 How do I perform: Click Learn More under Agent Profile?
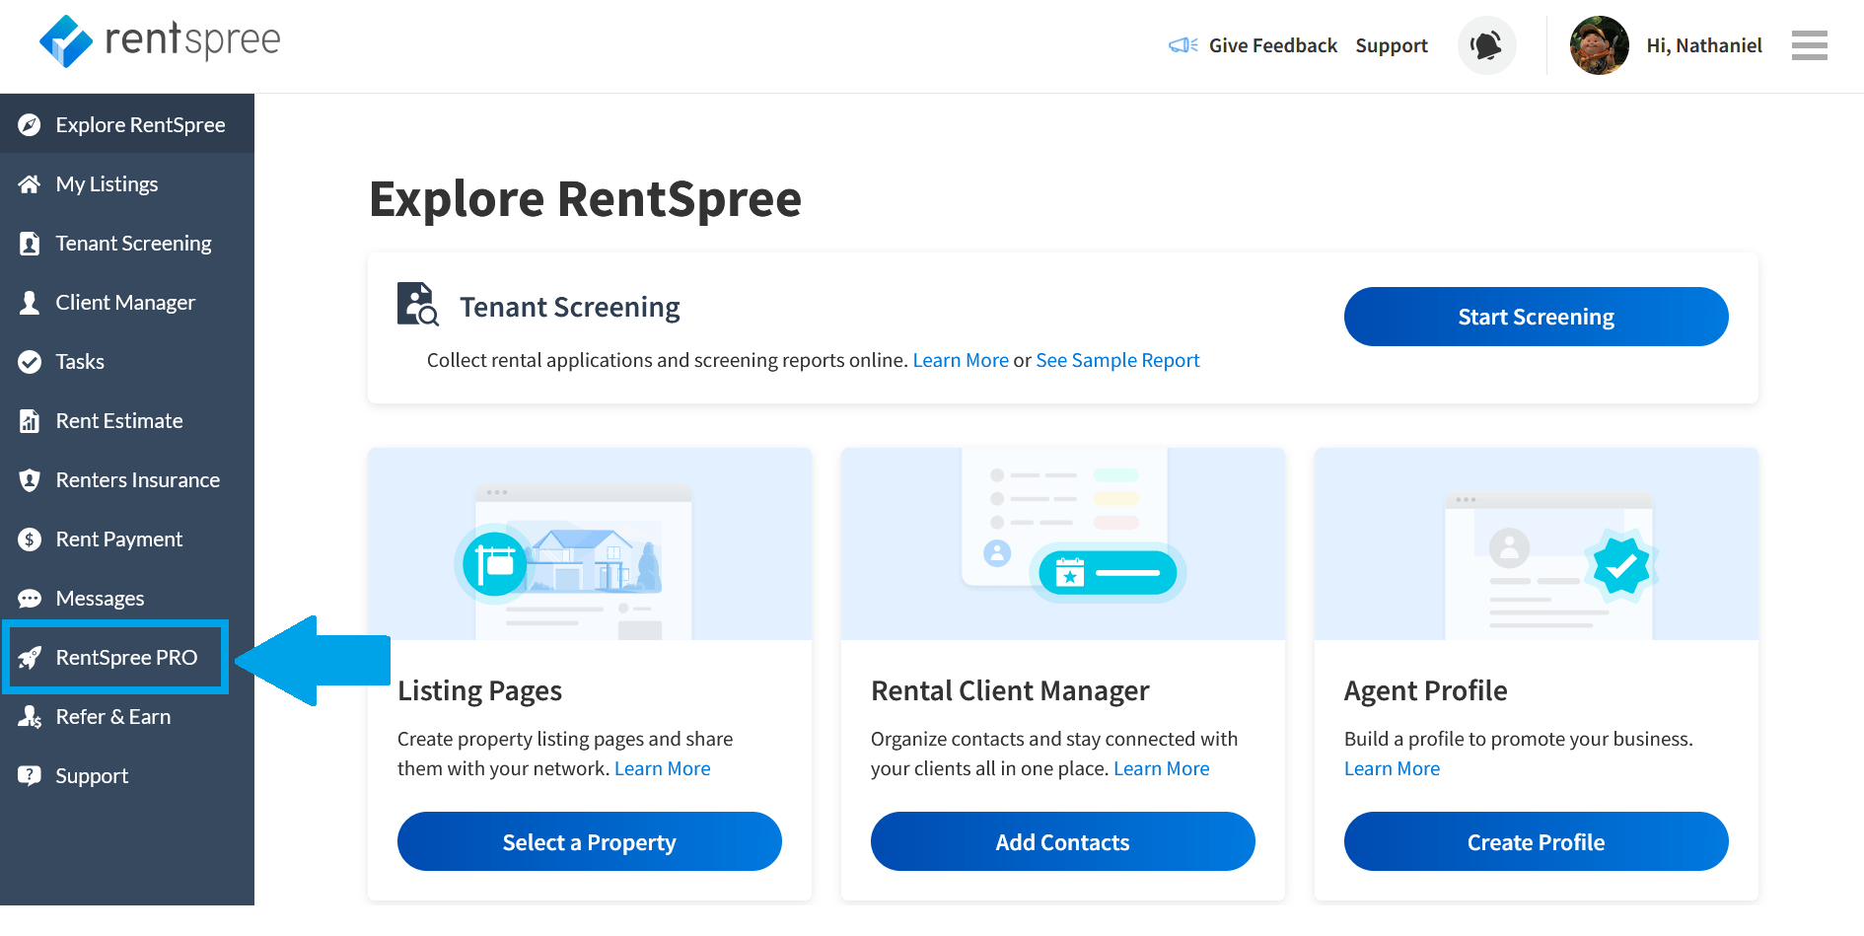click(x=1392, y=768)
